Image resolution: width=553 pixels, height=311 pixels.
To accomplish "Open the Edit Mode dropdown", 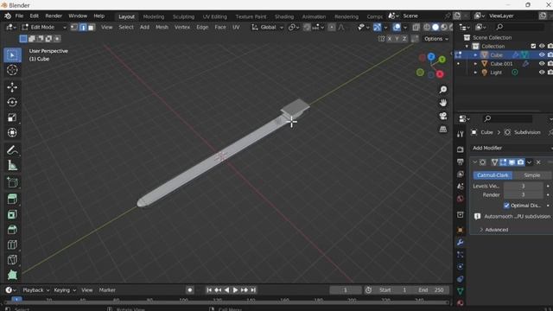I will (x=44, y=27).
